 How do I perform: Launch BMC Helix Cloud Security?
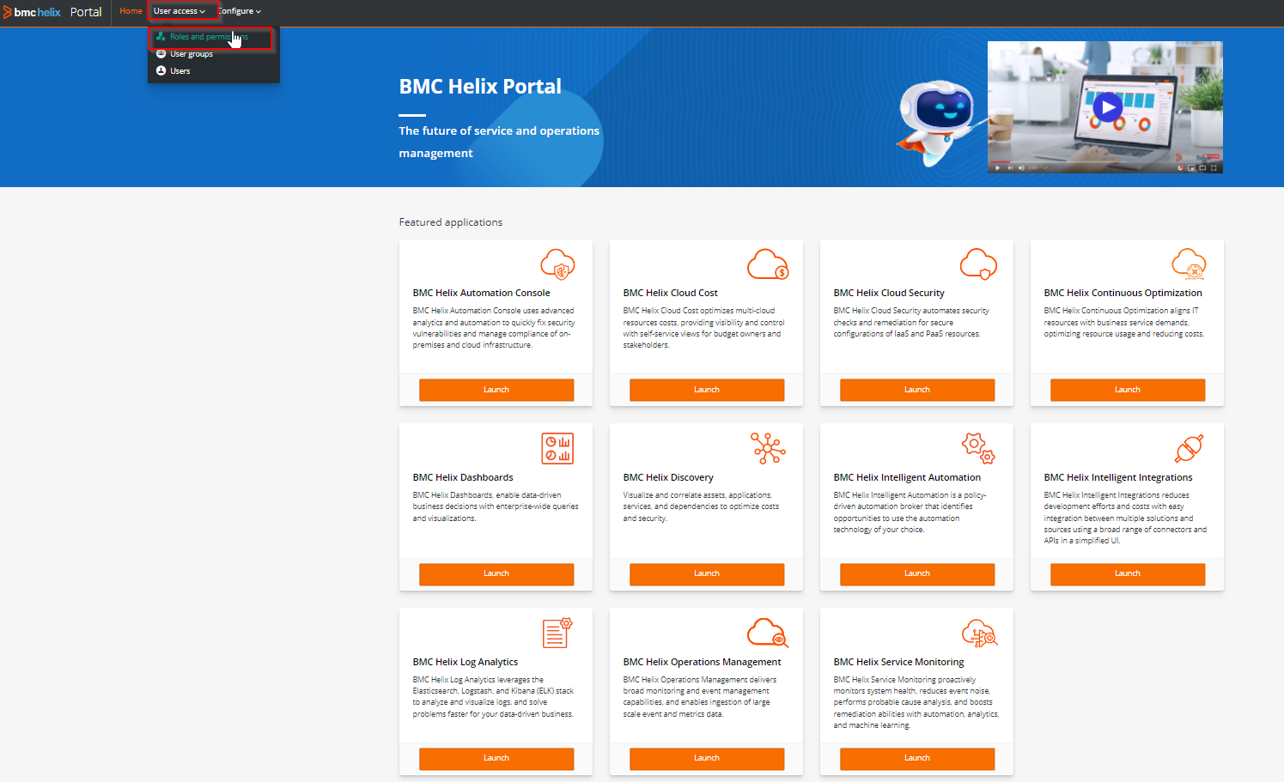[917, 390]
